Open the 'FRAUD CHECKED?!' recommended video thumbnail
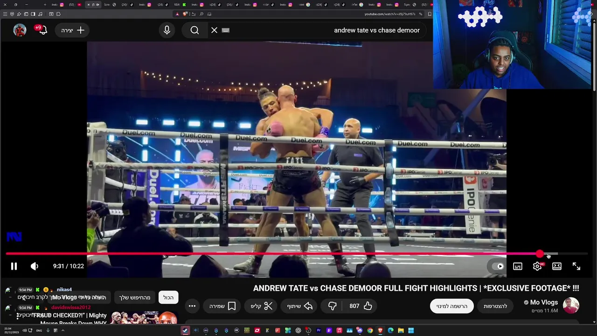The height and width of the screenshot is (336, 597). click(x=144, y=318)
